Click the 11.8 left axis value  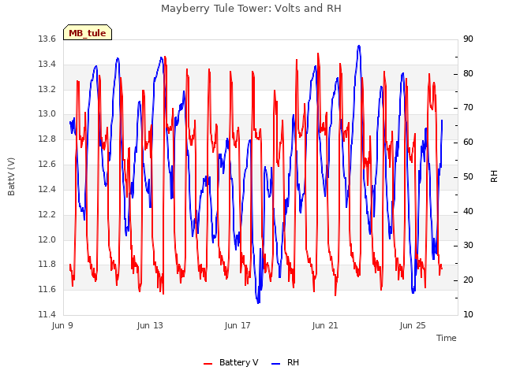47,265
